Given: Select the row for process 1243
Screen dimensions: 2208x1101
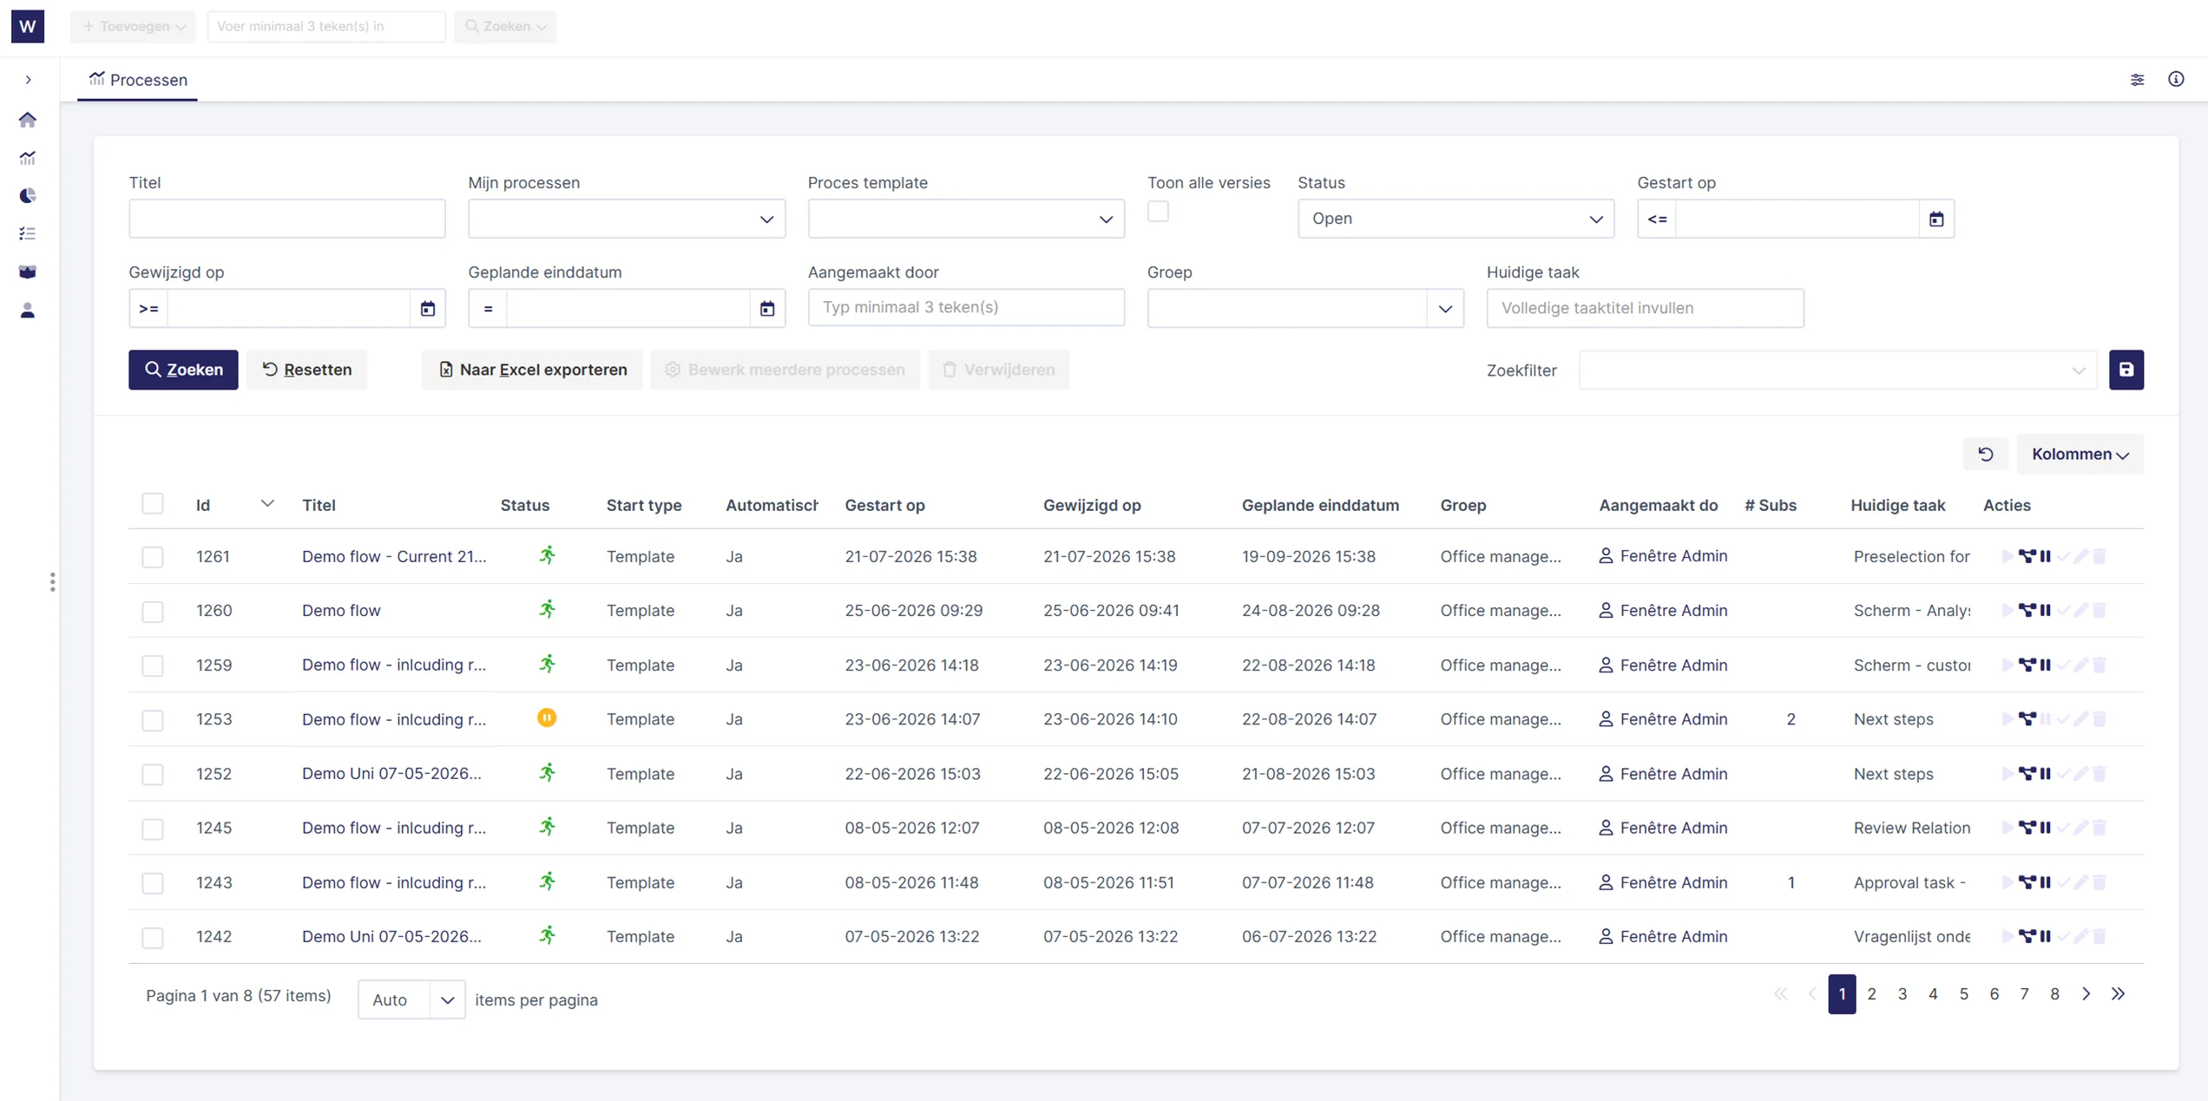Looking at the screenshot, I should [153, 883].
